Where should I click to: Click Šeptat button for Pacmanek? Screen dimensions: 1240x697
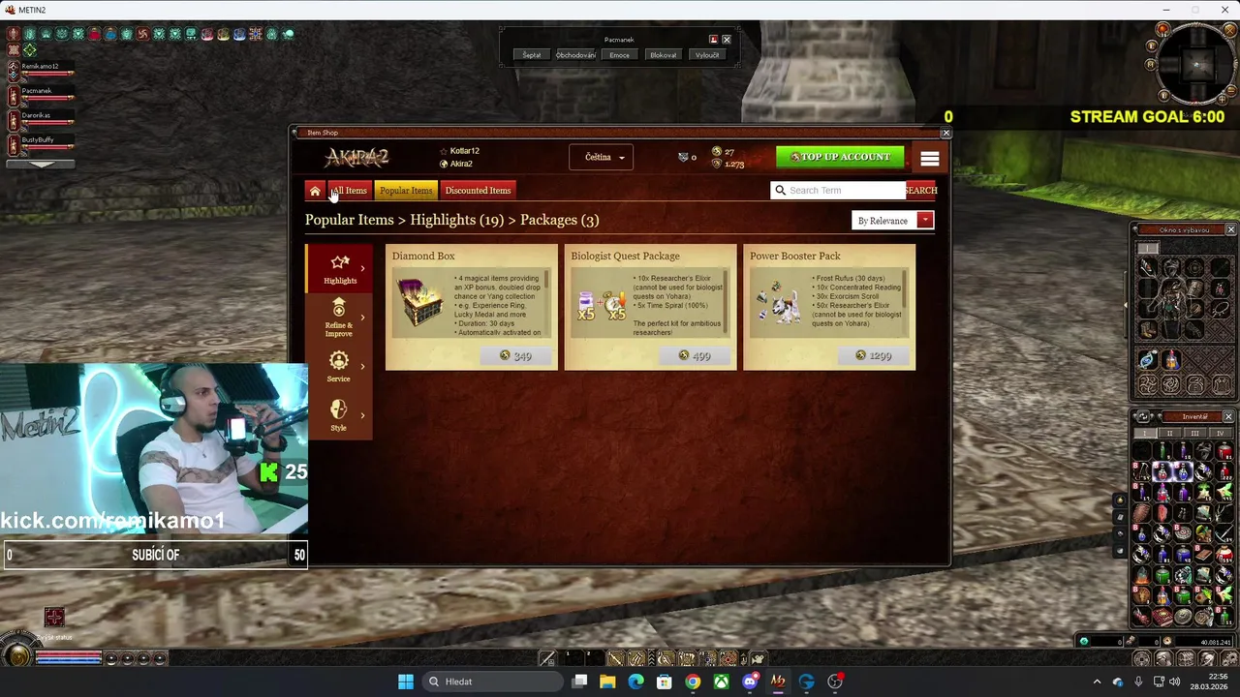coord(532,55)
